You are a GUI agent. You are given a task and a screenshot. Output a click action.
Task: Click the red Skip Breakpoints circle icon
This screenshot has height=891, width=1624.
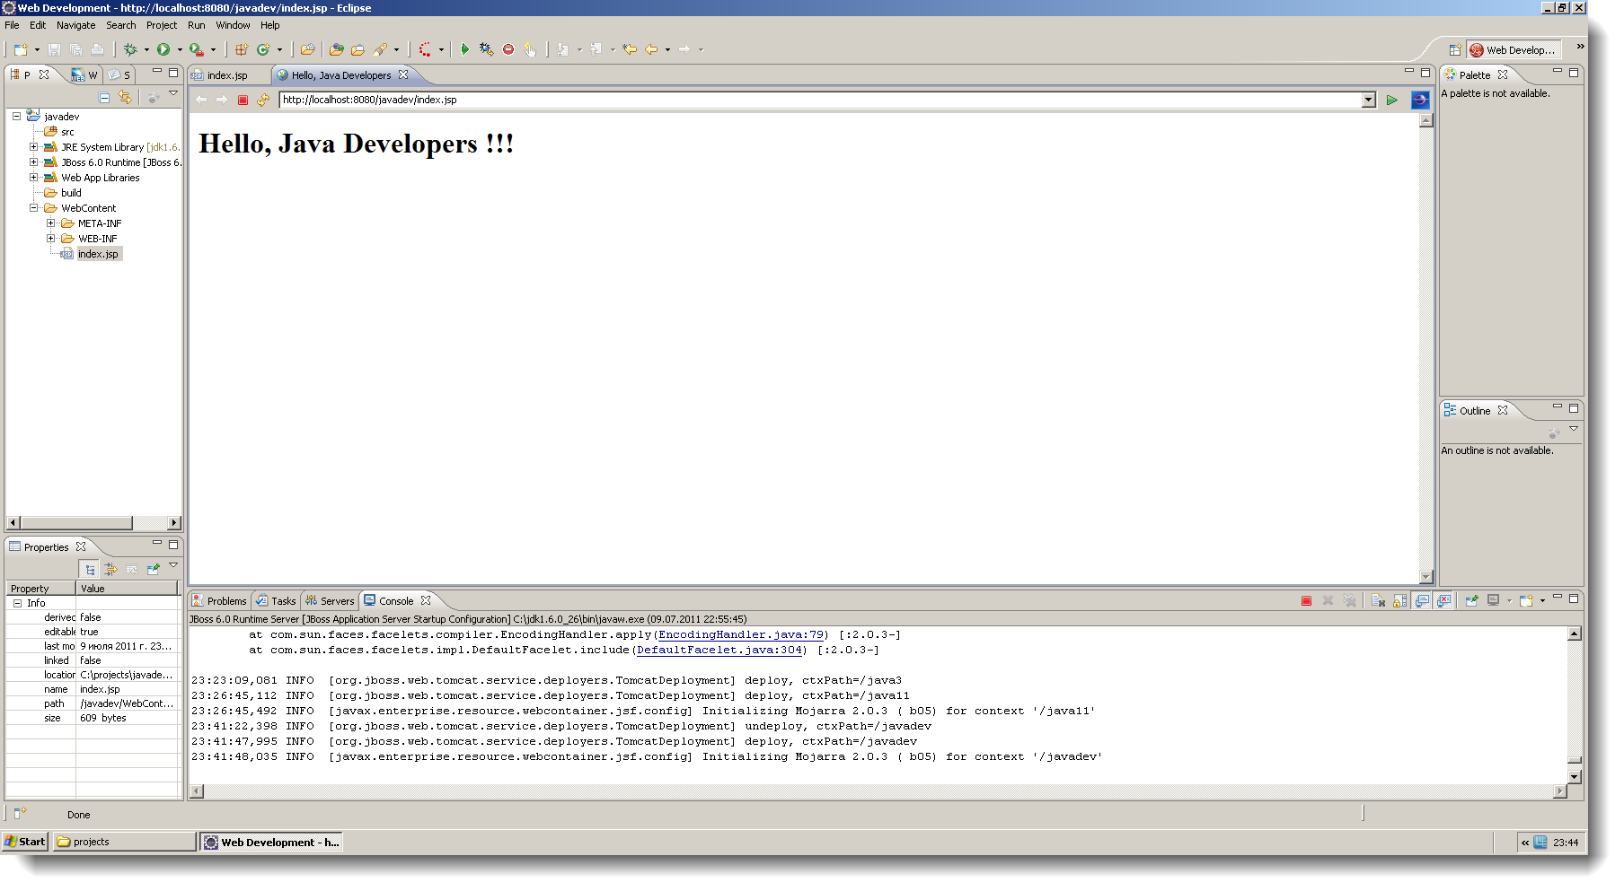(x=508, y=49)
